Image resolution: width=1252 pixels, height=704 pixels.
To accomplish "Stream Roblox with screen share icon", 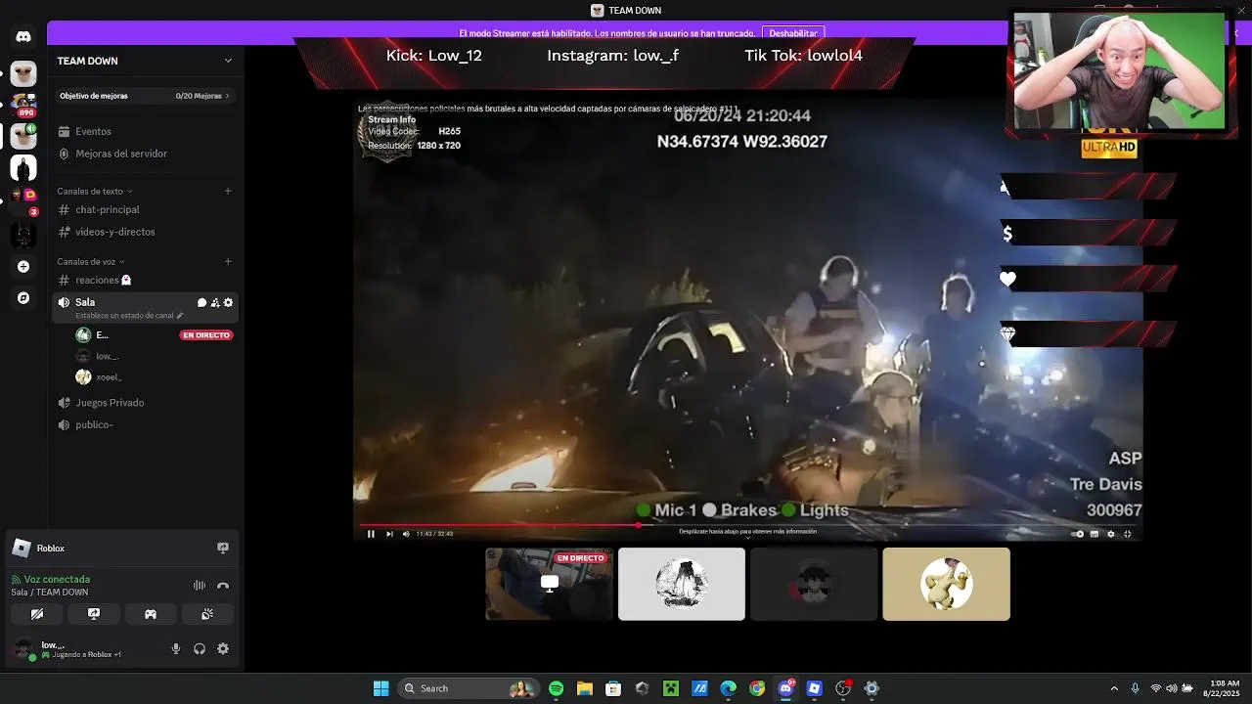I will click(x=223, y=549).
